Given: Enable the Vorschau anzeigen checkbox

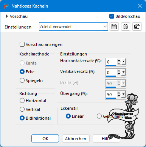Looking at the screenshot, I should [x=22, y=44].
